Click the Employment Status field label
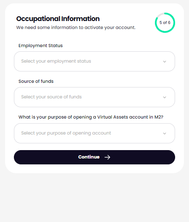 (x=40, y=45)
